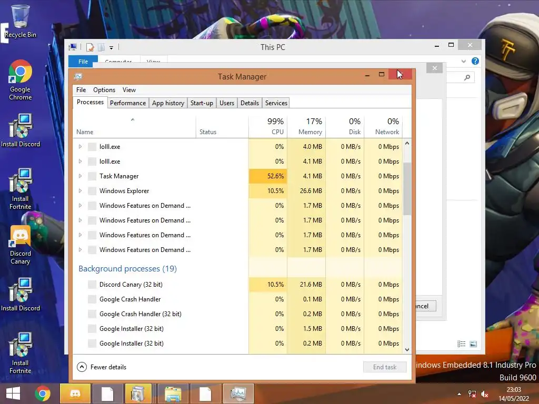Click muted volume tray icon

pyautogui.click(x=485, y=394)
